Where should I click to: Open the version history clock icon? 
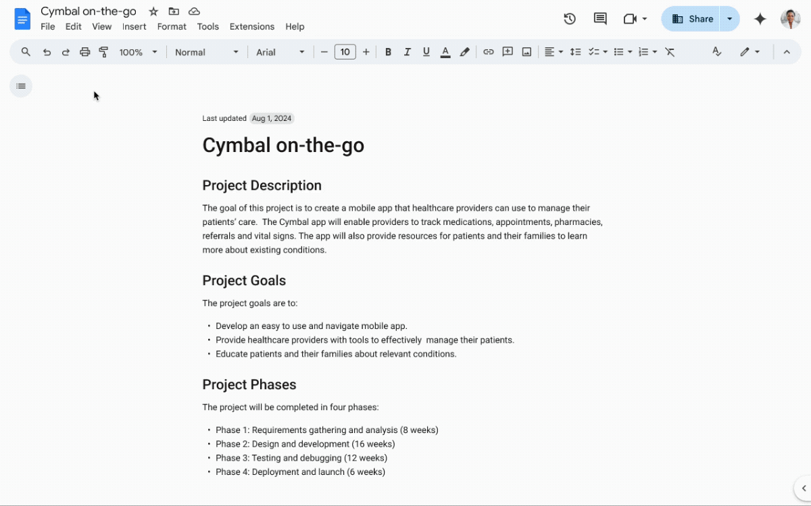point(570,19)
